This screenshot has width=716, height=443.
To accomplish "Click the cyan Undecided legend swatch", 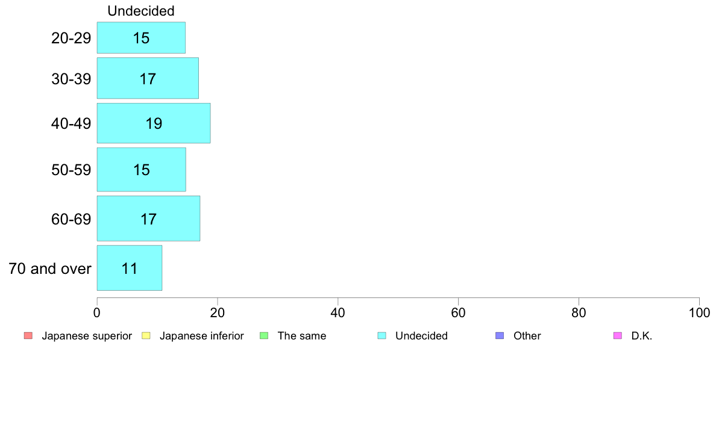I will [382, 336].
